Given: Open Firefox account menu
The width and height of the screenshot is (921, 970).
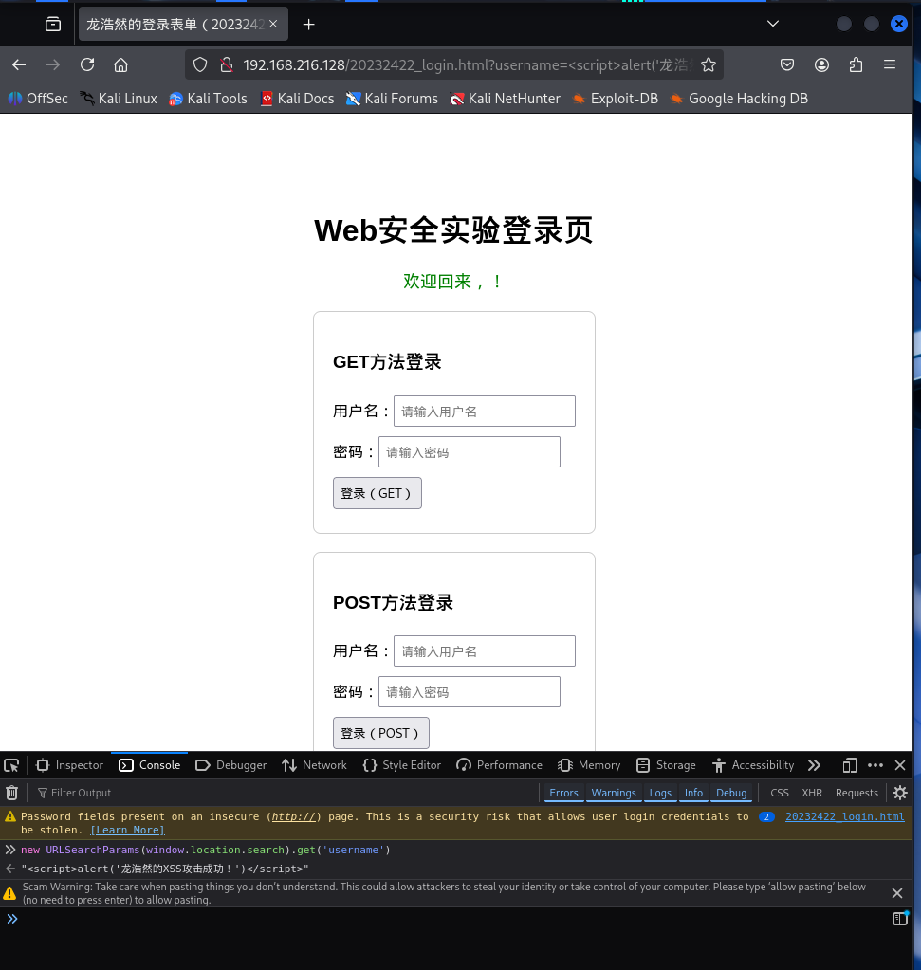Looking at the screenshot, I should (x=822, y=65).
